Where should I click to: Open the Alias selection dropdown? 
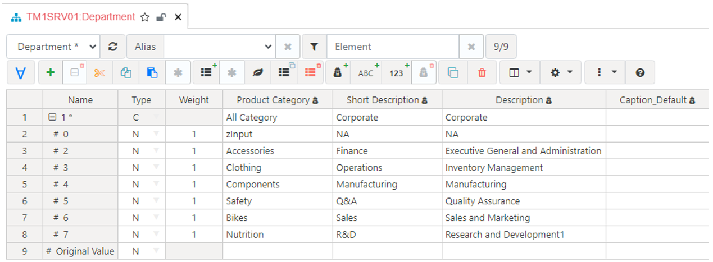coord(219,47)
